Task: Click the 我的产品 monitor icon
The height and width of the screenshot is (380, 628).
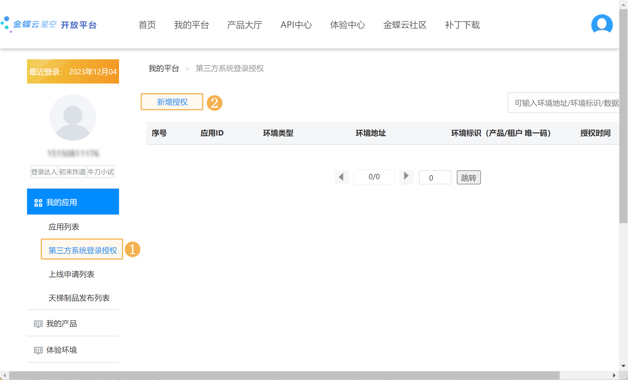Action: click(38, 324)
